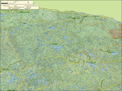This screenshot has width=122, height=91.
Task: Click the Wildlife Management Unit legend swatch
Action: point(13,7)
